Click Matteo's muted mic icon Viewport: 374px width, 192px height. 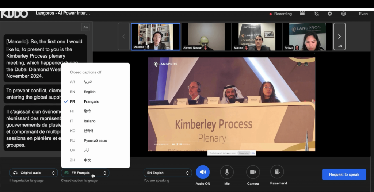[x=246, y=48]
